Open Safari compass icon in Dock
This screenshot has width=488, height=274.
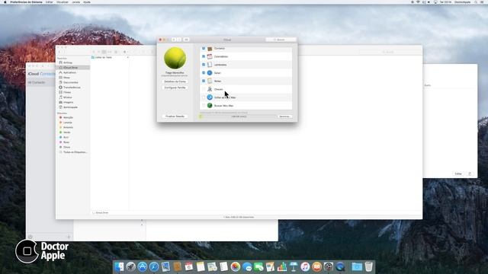pos(154,266)
